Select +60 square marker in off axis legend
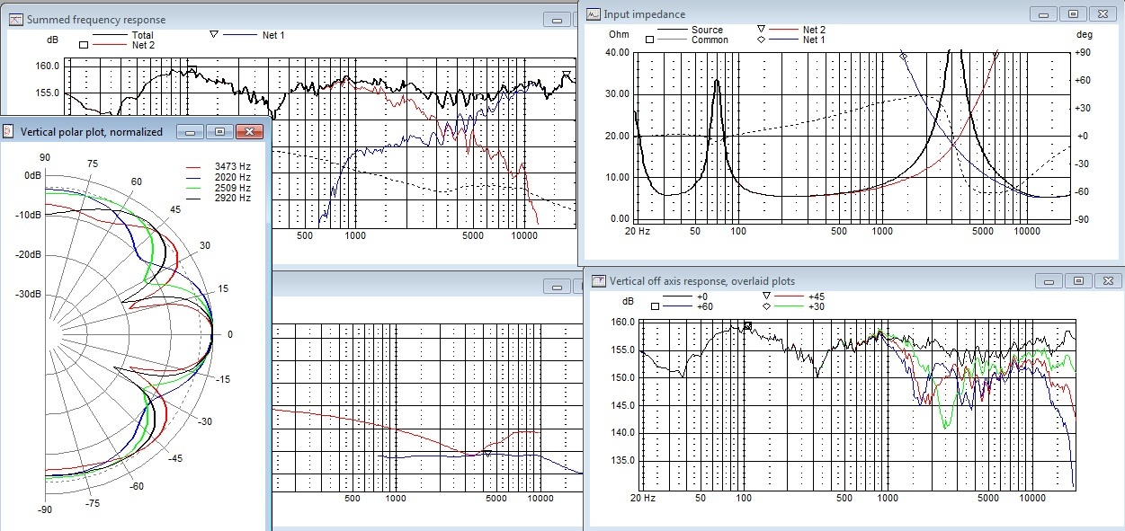The image size is (1125, 531). (x=656, y=306)
